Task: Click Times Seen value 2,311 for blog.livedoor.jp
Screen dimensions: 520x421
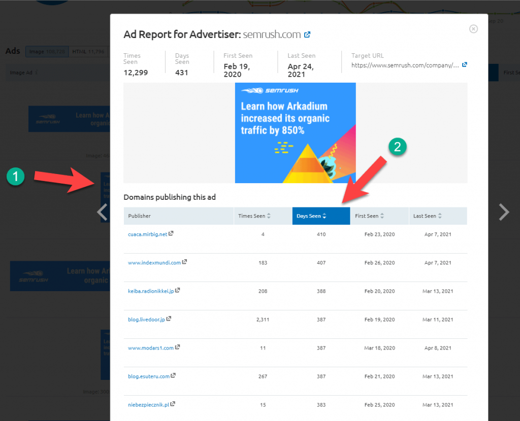Action: (x=263, y=320)
